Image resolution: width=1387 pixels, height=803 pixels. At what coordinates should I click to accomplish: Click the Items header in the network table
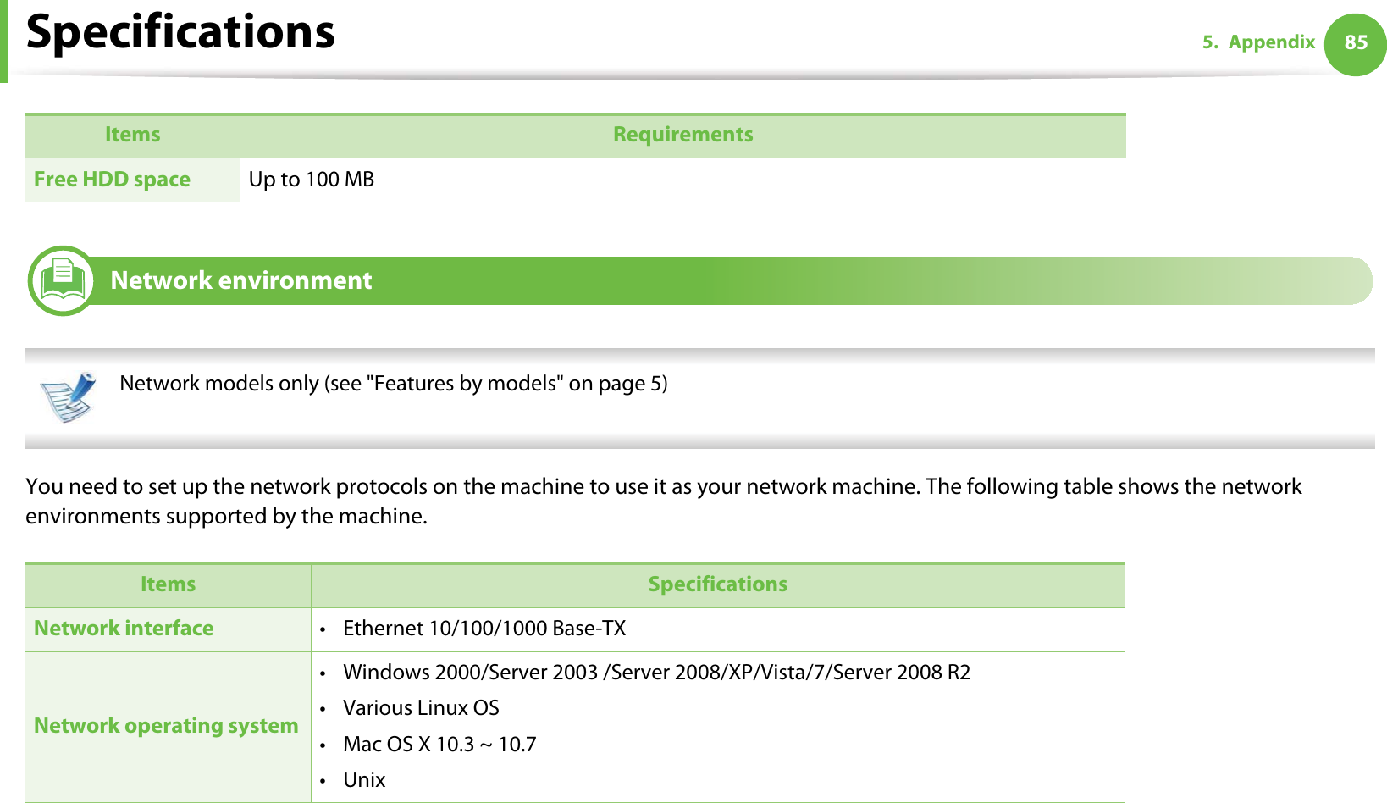tap(168, 584)
